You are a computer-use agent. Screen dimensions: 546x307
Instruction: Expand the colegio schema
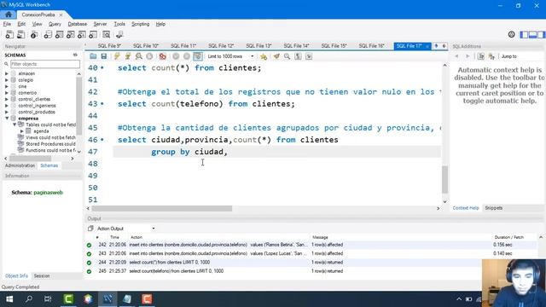(x=7, y=79)
